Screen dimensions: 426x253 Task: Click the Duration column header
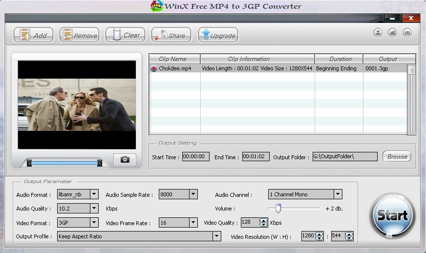click(x=339, y=59)
